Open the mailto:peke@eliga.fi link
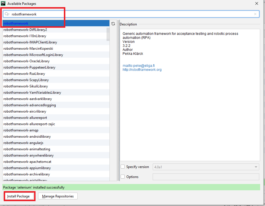This screenshot has width=265, height=206. [139, 66]
